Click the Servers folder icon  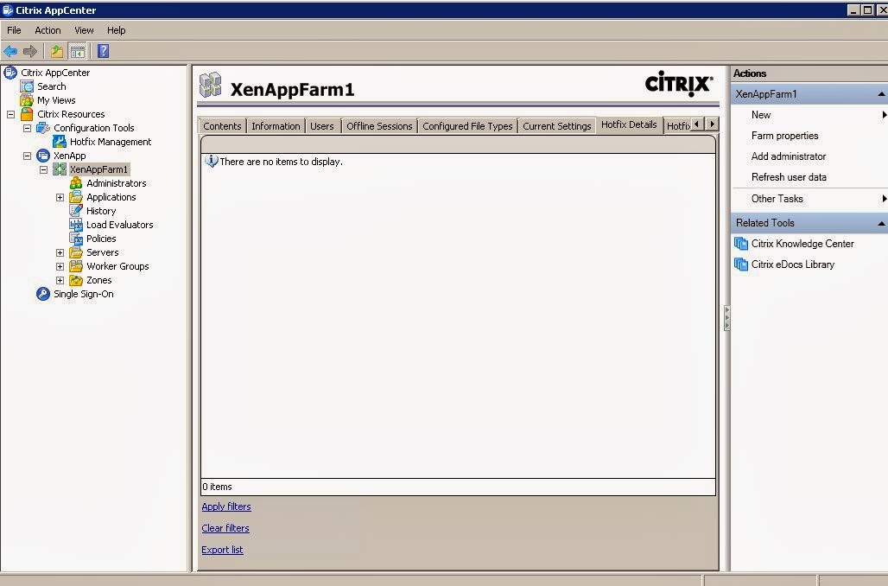(76, 252)
